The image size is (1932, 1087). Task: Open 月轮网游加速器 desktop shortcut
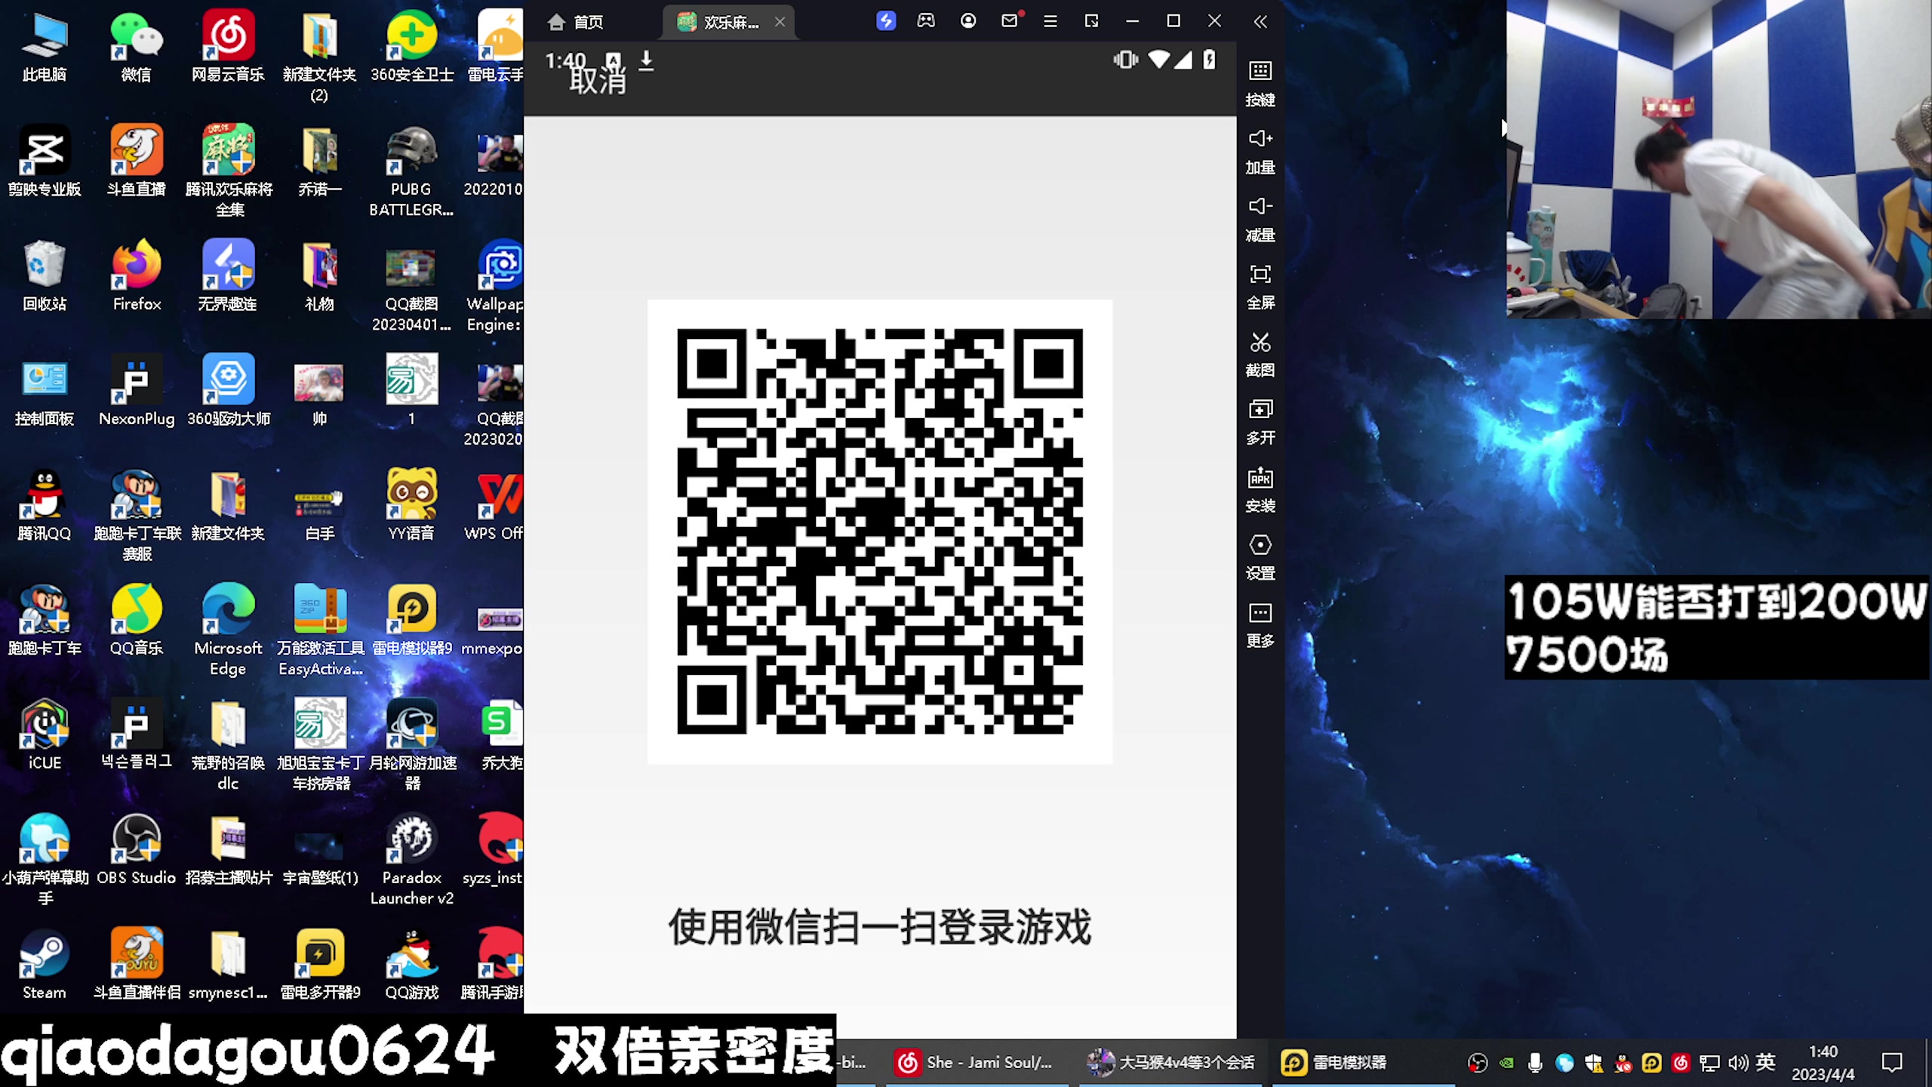pyautogui.click(x=412, y=744)
